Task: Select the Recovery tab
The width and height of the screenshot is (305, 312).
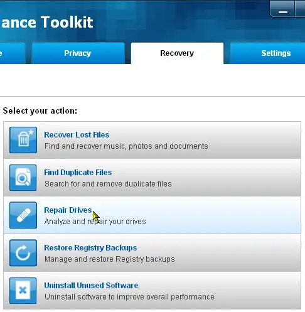Action: pos(177,53)
